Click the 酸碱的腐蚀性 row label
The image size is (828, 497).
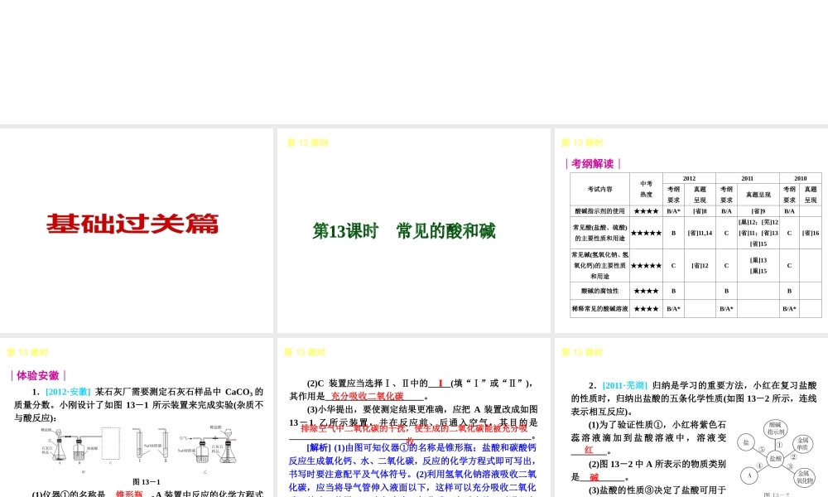pyautogui.click(x=599, y=291)
